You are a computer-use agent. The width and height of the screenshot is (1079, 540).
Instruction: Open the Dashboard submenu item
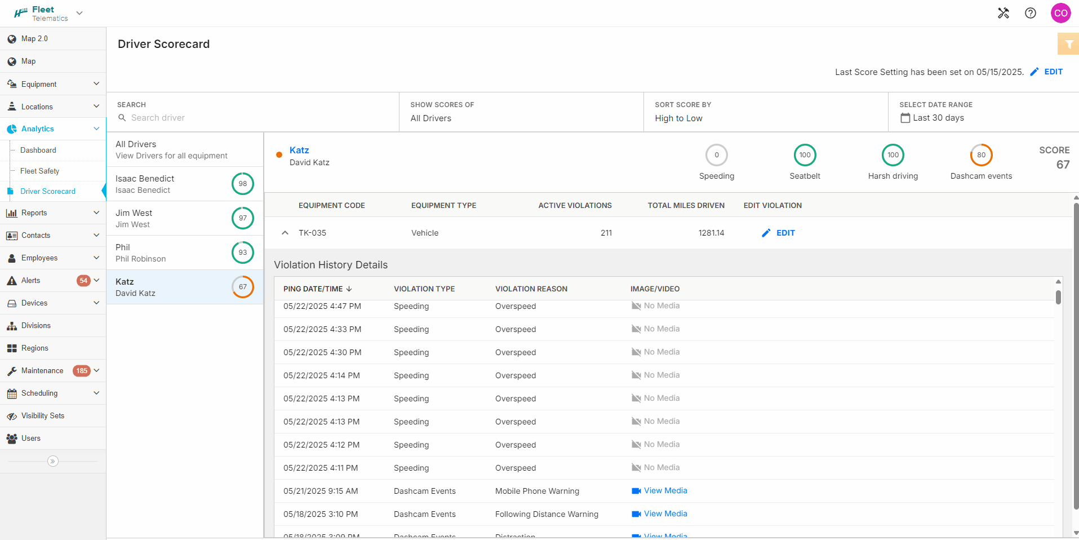pyautogui.click(x=38, y=151)
